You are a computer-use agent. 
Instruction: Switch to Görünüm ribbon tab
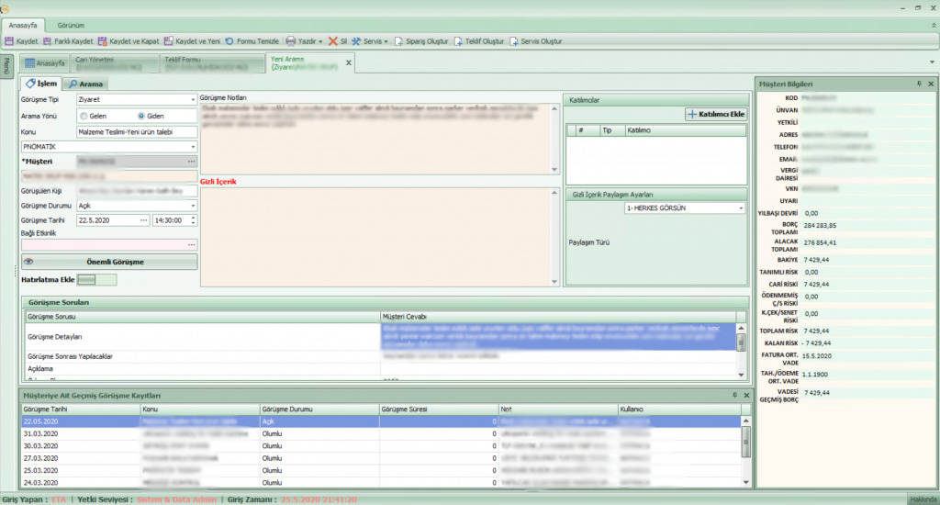(71, 25)
